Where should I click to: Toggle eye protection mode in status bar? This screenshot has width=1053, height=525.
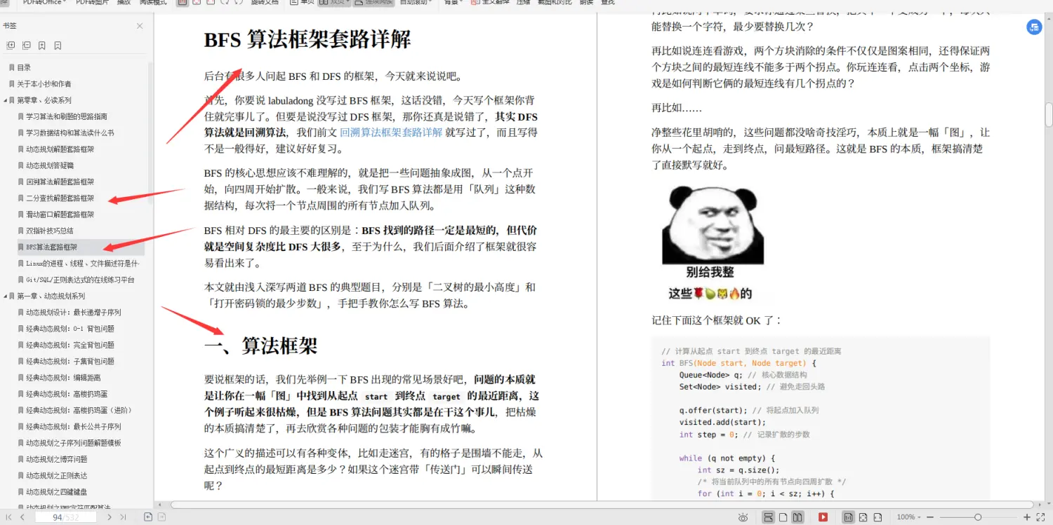click(x=743, y=517)
